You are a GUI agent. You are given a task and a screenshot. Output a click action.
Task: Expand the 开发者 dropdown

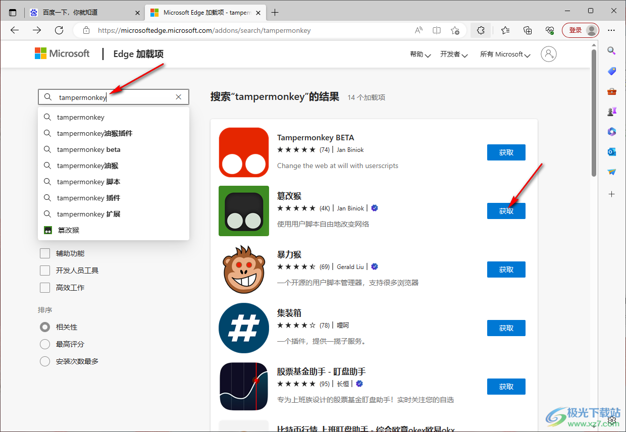[x=454, y=55]
